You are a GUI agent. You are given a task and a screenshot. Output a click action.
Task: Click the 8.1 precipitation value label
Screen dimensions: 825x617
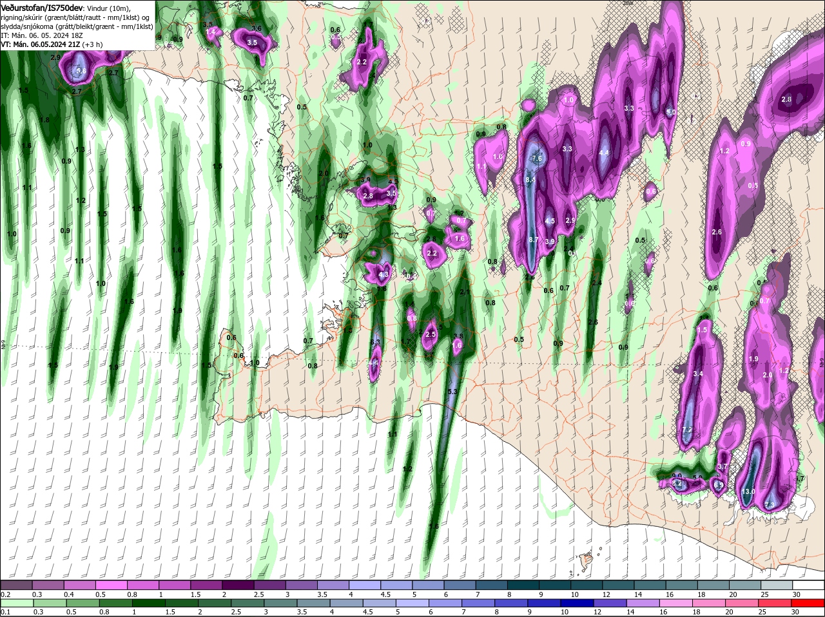(x=530, y=180)
